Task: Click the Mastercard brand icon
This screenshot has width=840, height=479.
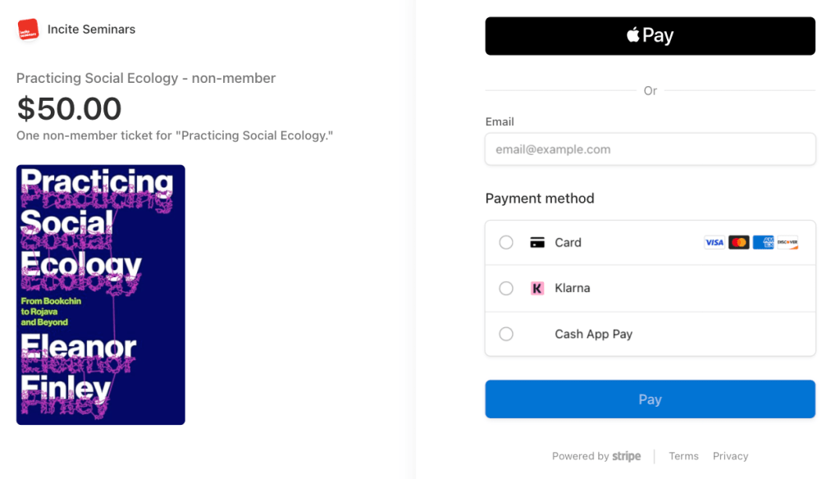Action: pyautogui.click(x=738, y=243)
